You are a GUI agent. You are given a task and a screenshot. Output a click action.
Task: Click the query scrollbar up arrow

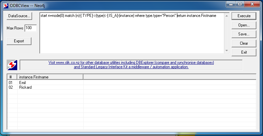(227, 16)
